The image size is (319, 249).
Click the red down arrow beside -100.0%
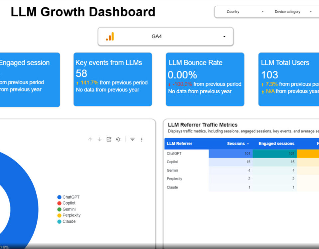[x=169, y=84]
